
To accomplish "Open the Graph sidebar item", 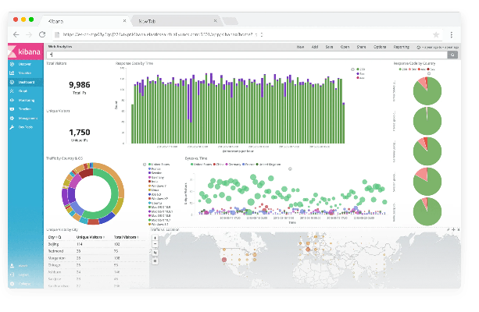I will 23,91.
